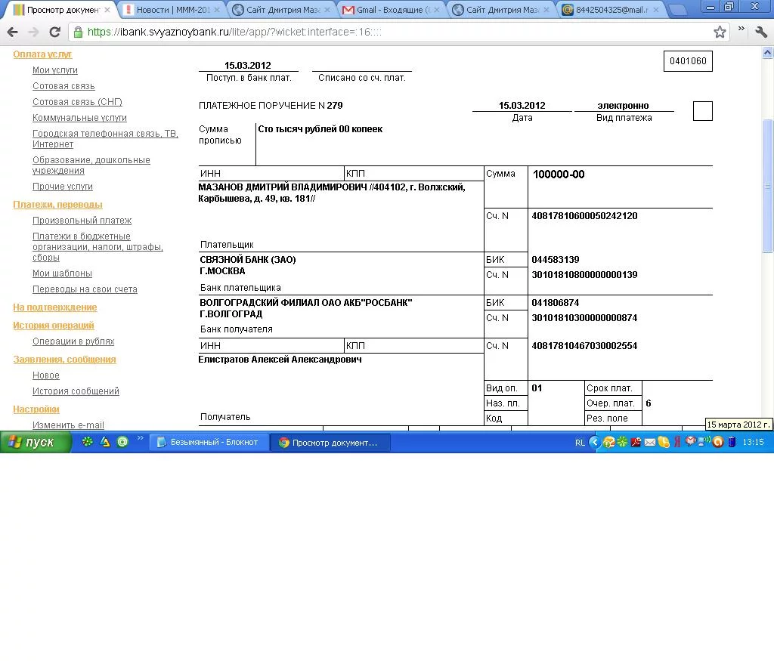
Task: Click recipient account 40817810467030002554
Action: pyautogui.click(x=584, y=345)
